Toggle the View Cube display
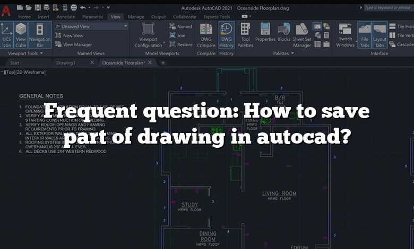Screen dimensions: 414x249 click(x=21, y=35)
